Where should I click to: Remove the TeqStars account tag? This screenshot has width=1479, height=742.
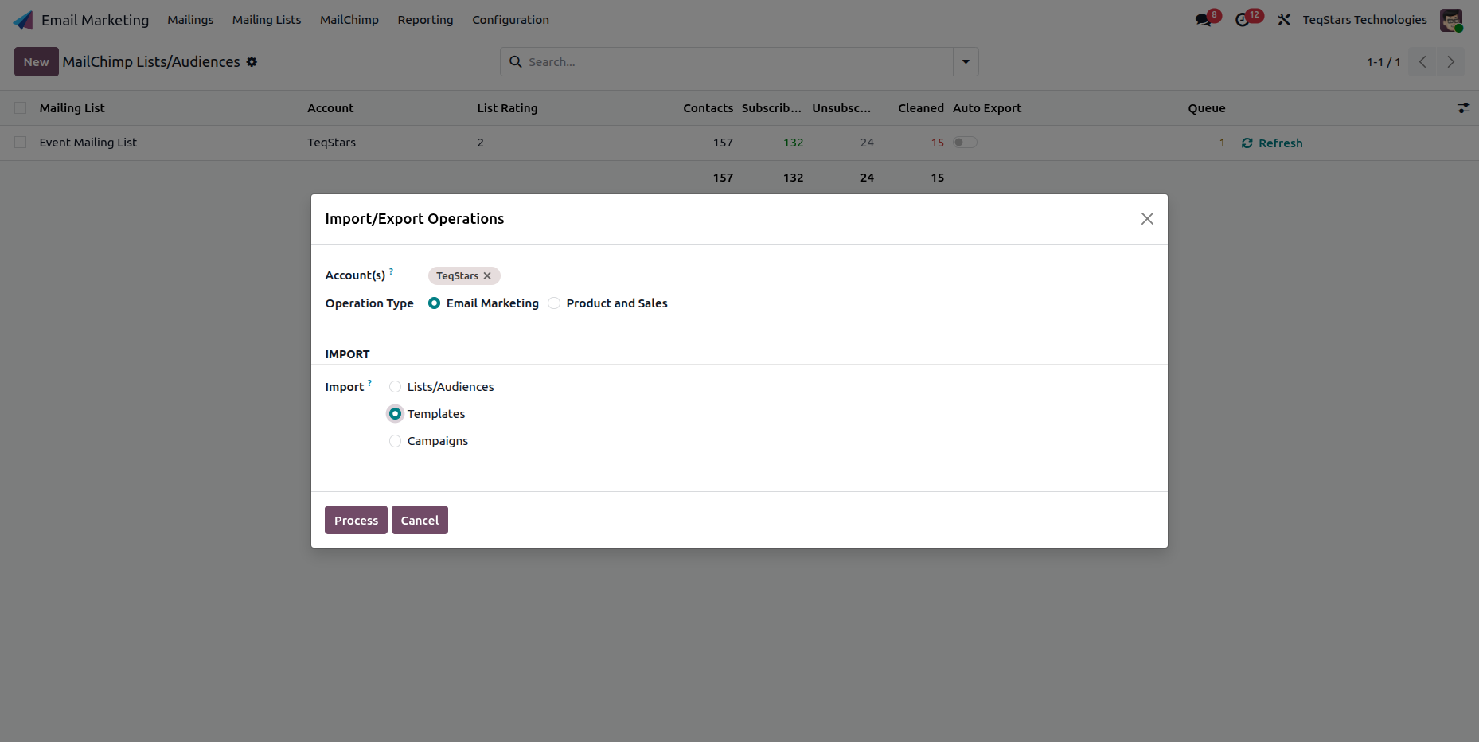[487, 275]
